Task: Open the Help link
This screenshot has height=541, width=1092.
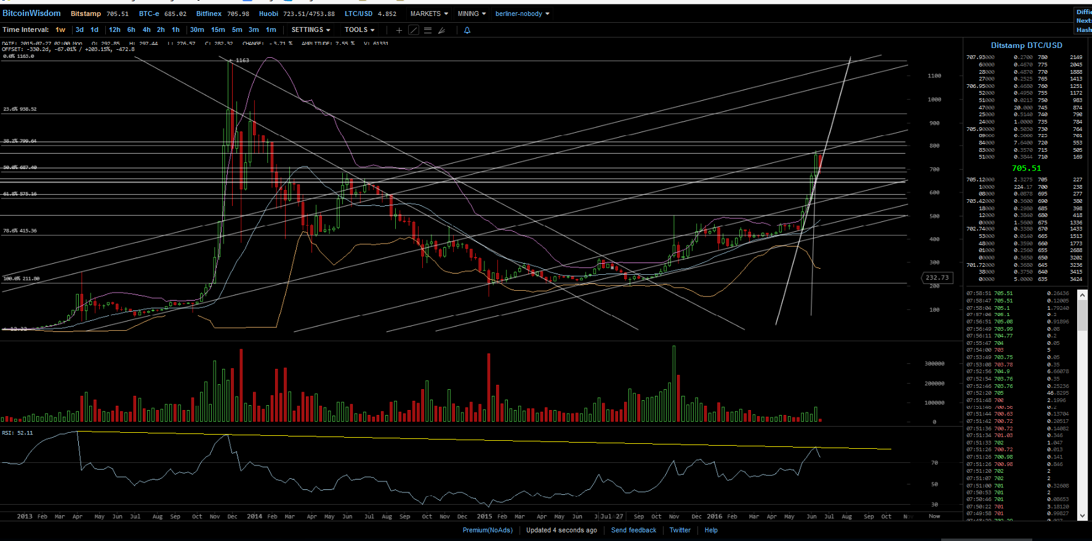Action: 711,530
